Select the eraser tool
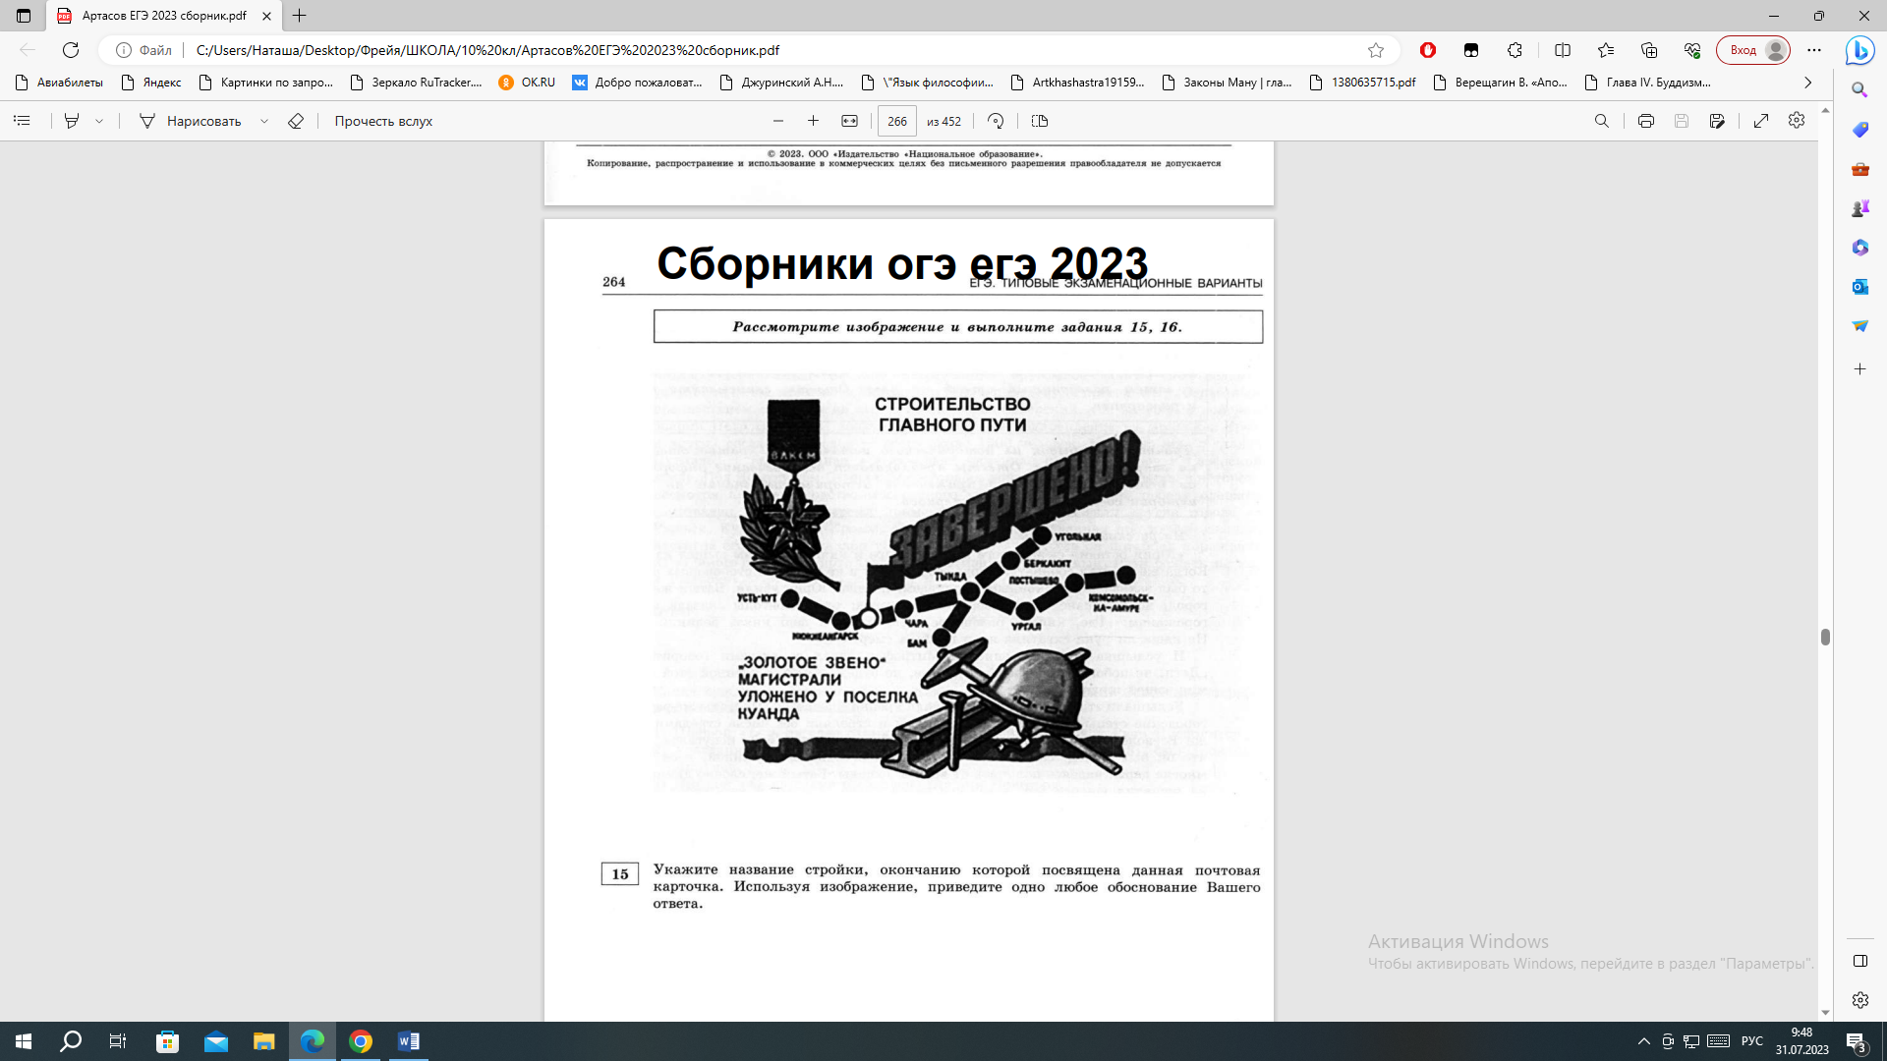This screenshot has width=1887, height=1061. click(x=296, y=121)
